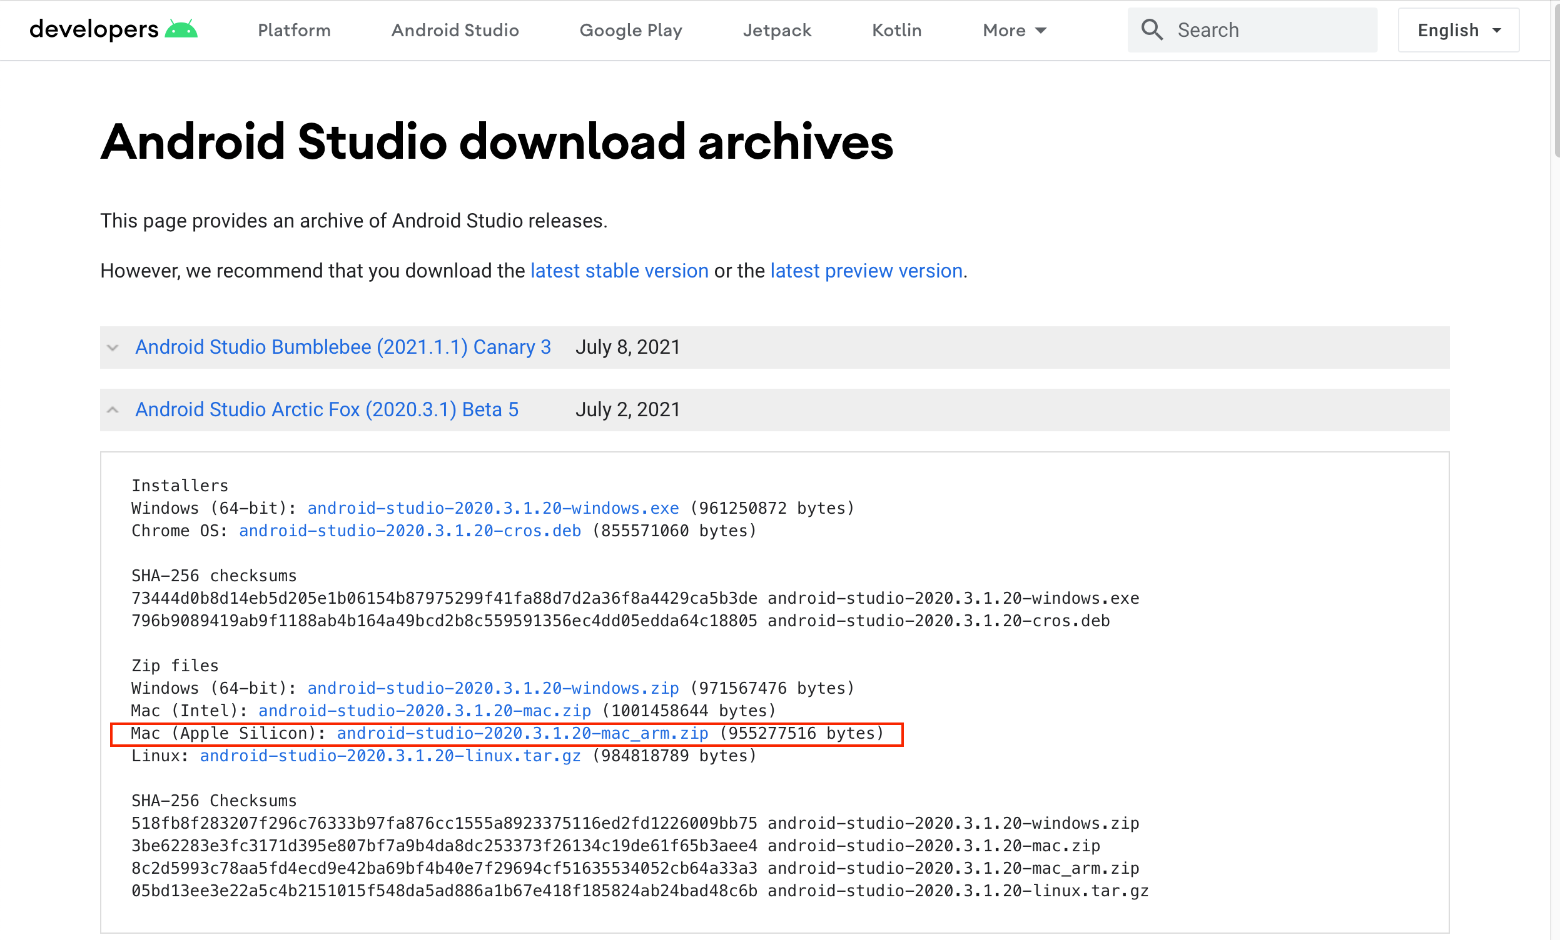Click the developers Android logo
The height and width of the screenshot is (940, 1560).
(x=113, y=30)
